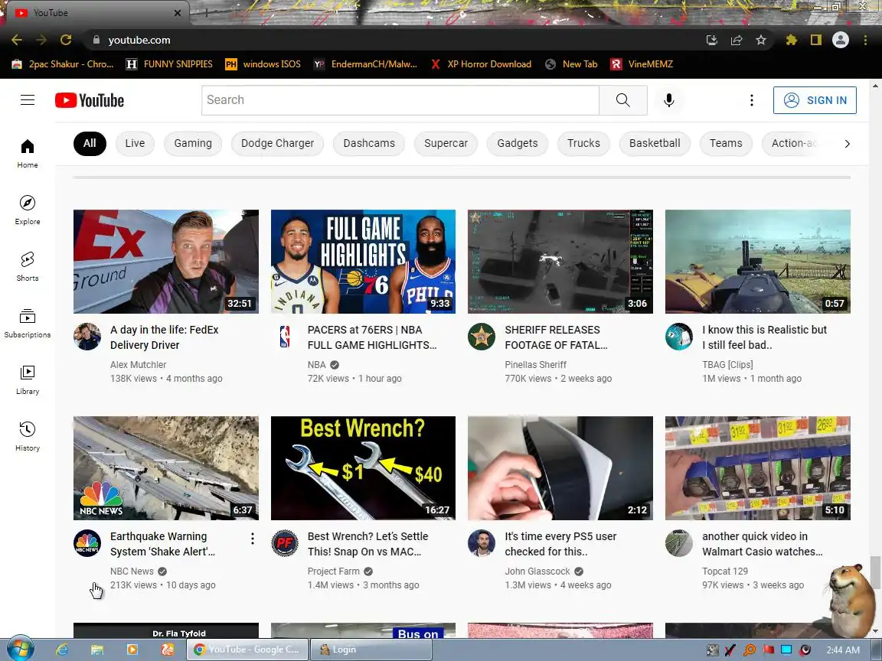Click into YouTube search field
This screenshot has height=661, width=882.
pos(400,100)
